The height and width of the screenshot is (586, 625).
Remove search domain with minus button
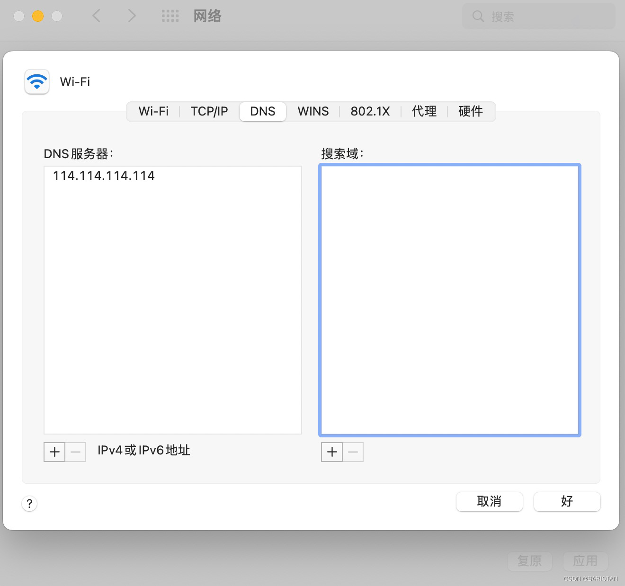pyautogui.click(x=353, y=452)
